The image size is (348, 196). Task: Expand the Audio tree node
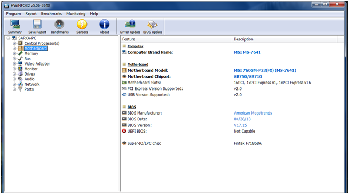14,79
